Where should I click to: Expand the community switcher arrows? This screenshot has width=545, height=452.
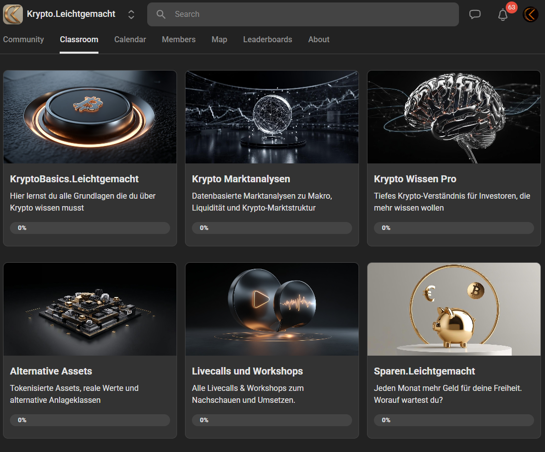point(131,14)
